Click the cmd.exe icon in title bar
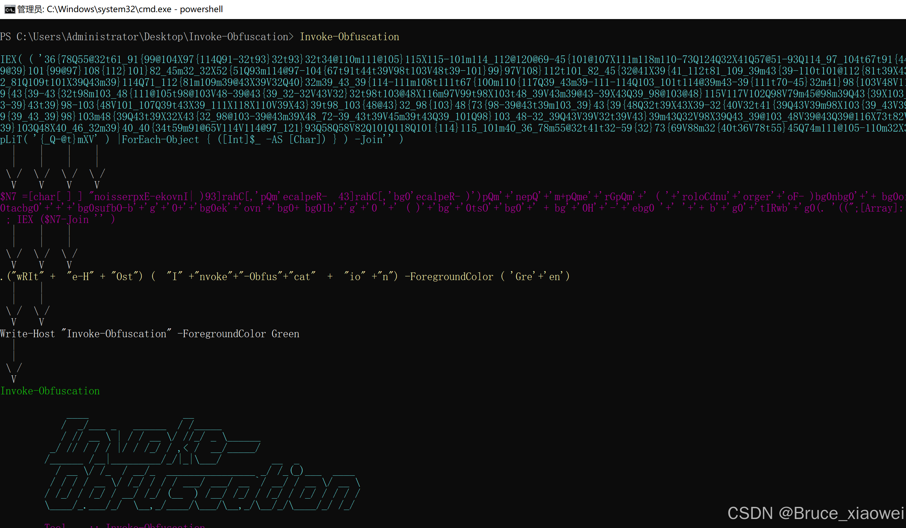Viewport: 906px width, 528px height. point(10,9)
